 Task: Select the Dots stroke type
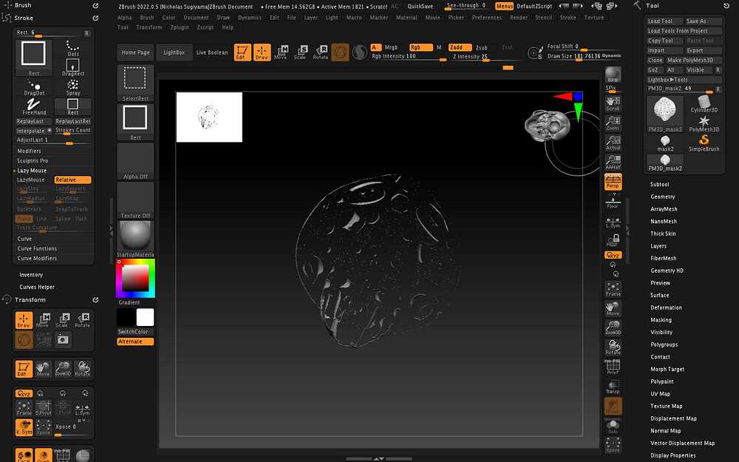pyautogui.click(x=72, y=49)
